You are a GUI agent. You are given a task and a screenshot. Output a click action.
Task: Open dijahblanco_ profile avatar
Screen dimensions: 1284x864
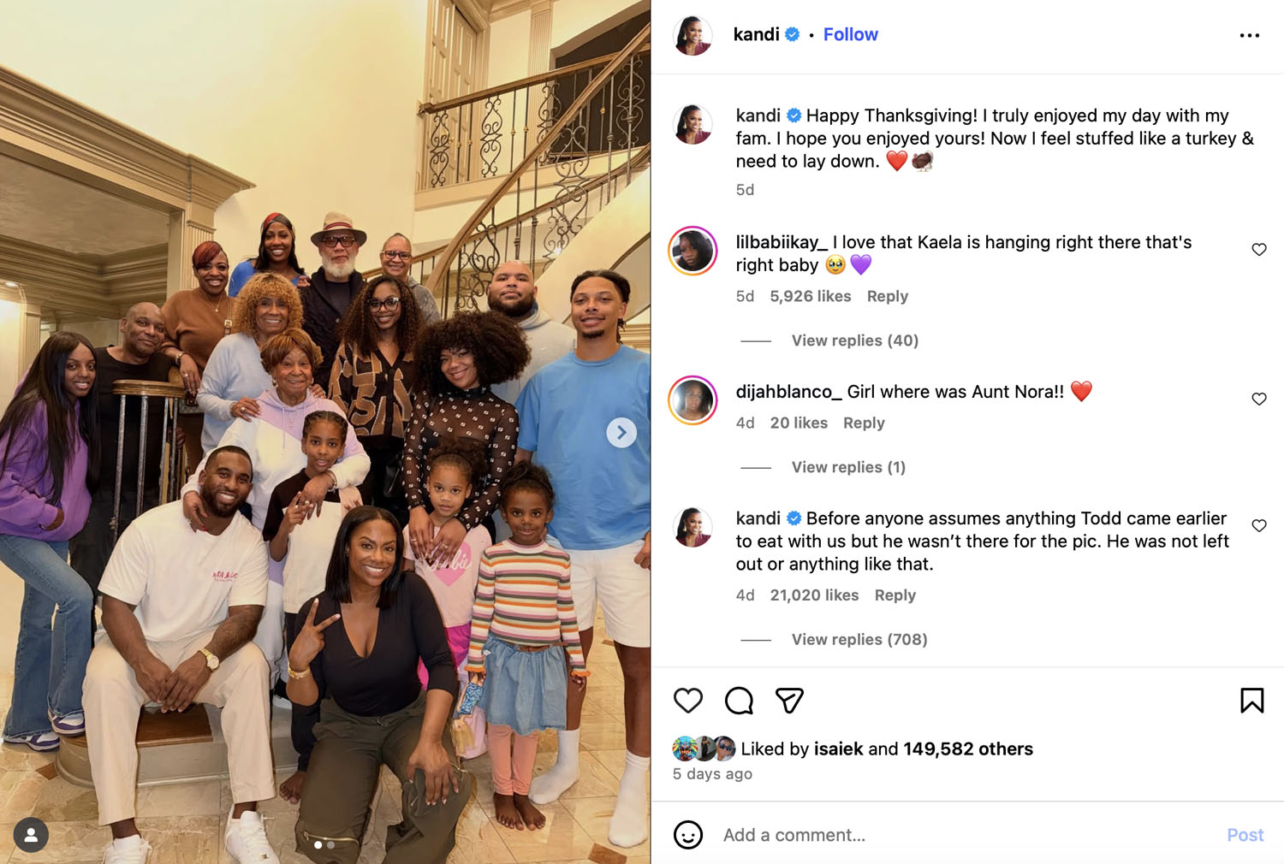693,400
